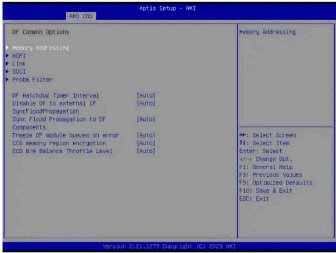Change Sync Flood Propagation to DF value

pyautogui.click(x=146, y=119)
